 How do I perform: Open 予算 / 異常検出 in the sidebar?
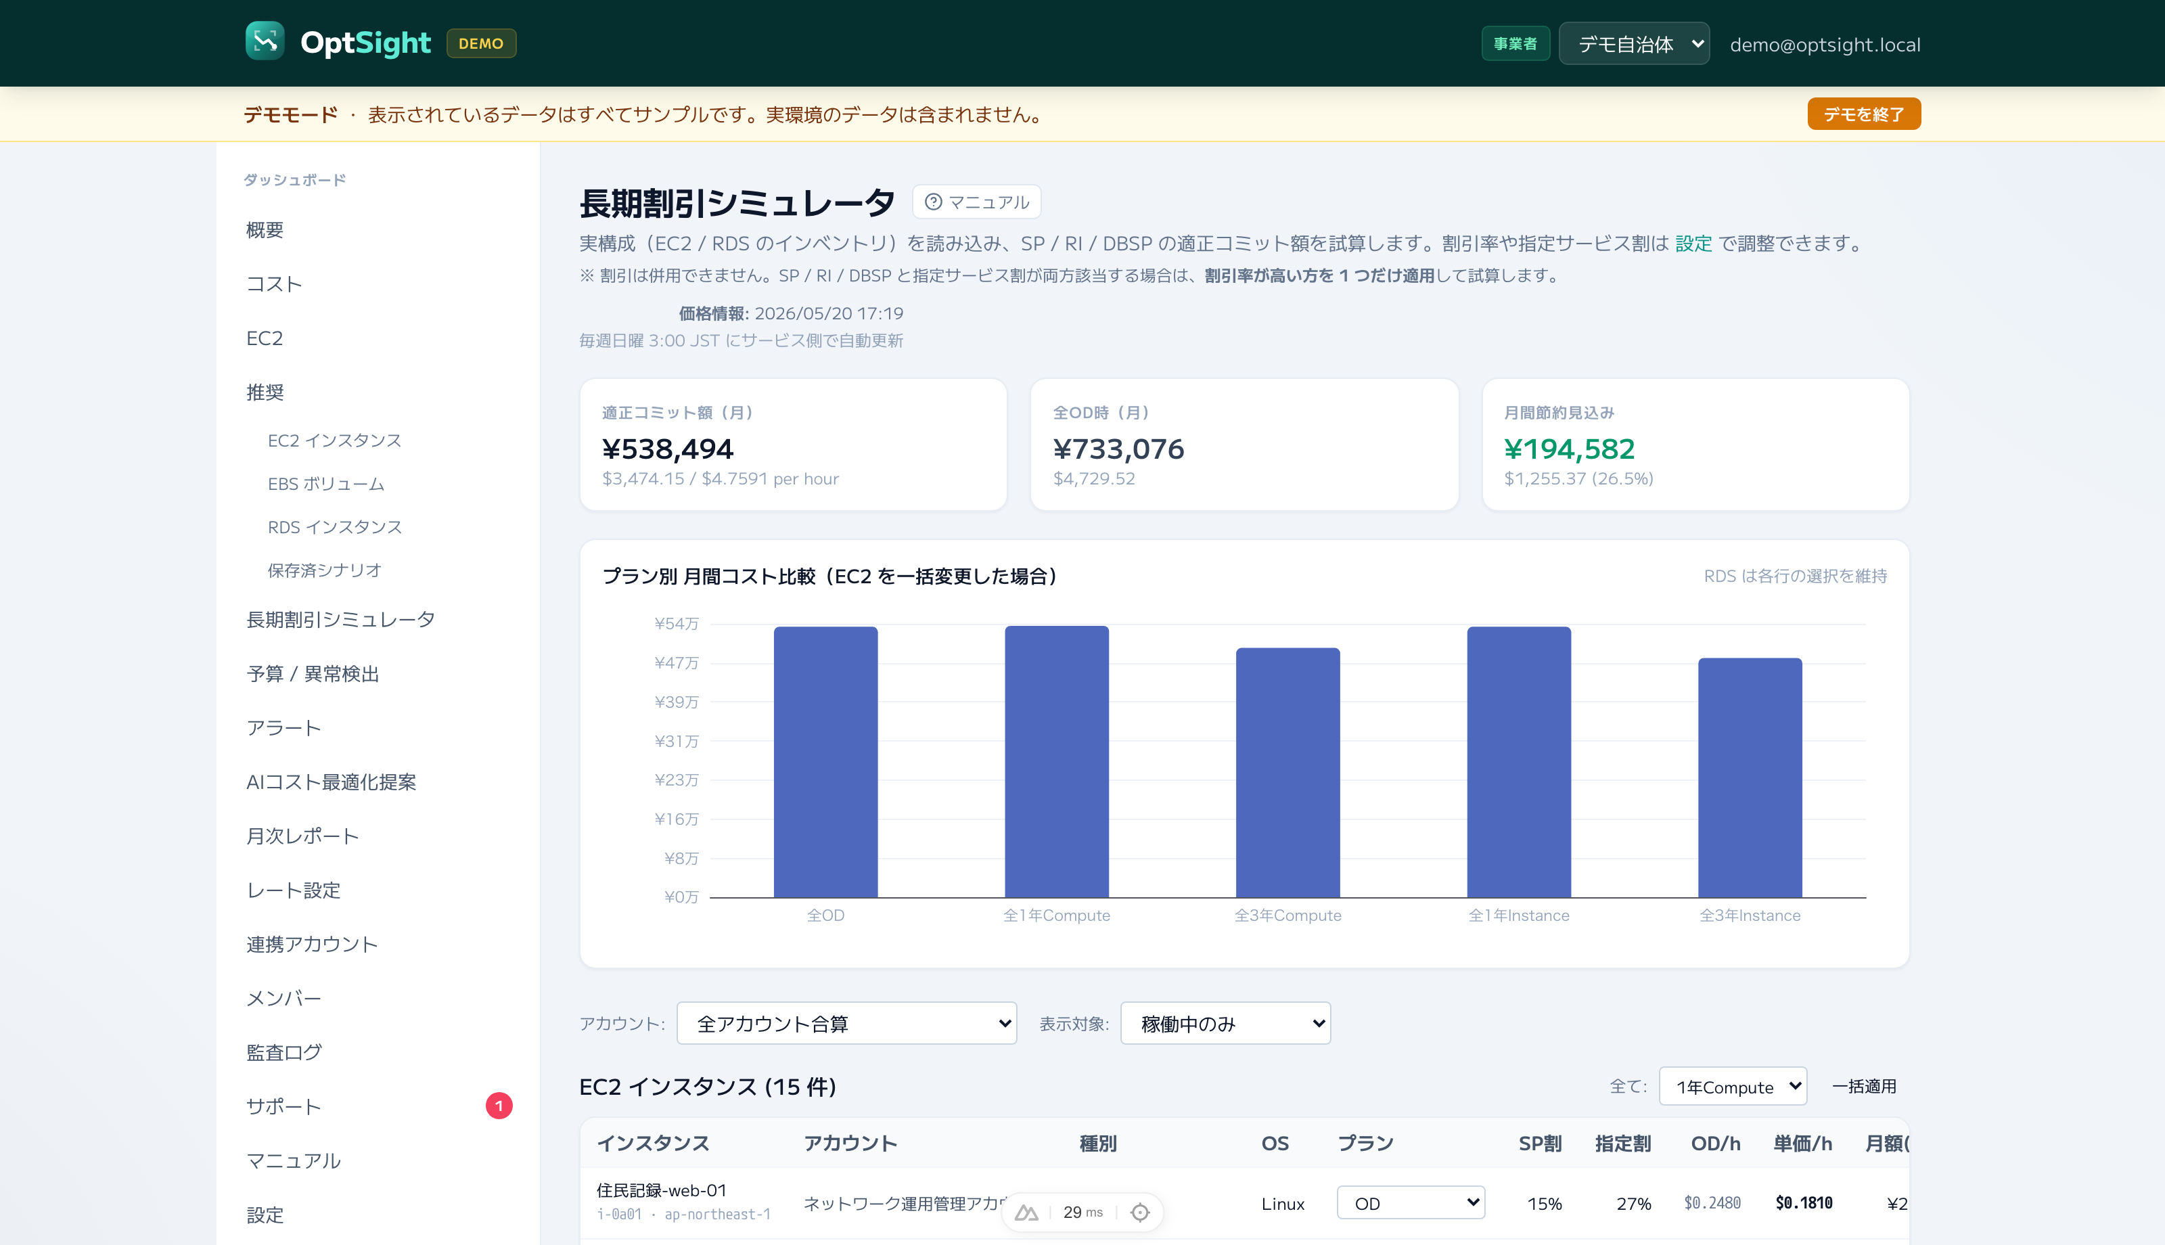(x=313, y=674)
